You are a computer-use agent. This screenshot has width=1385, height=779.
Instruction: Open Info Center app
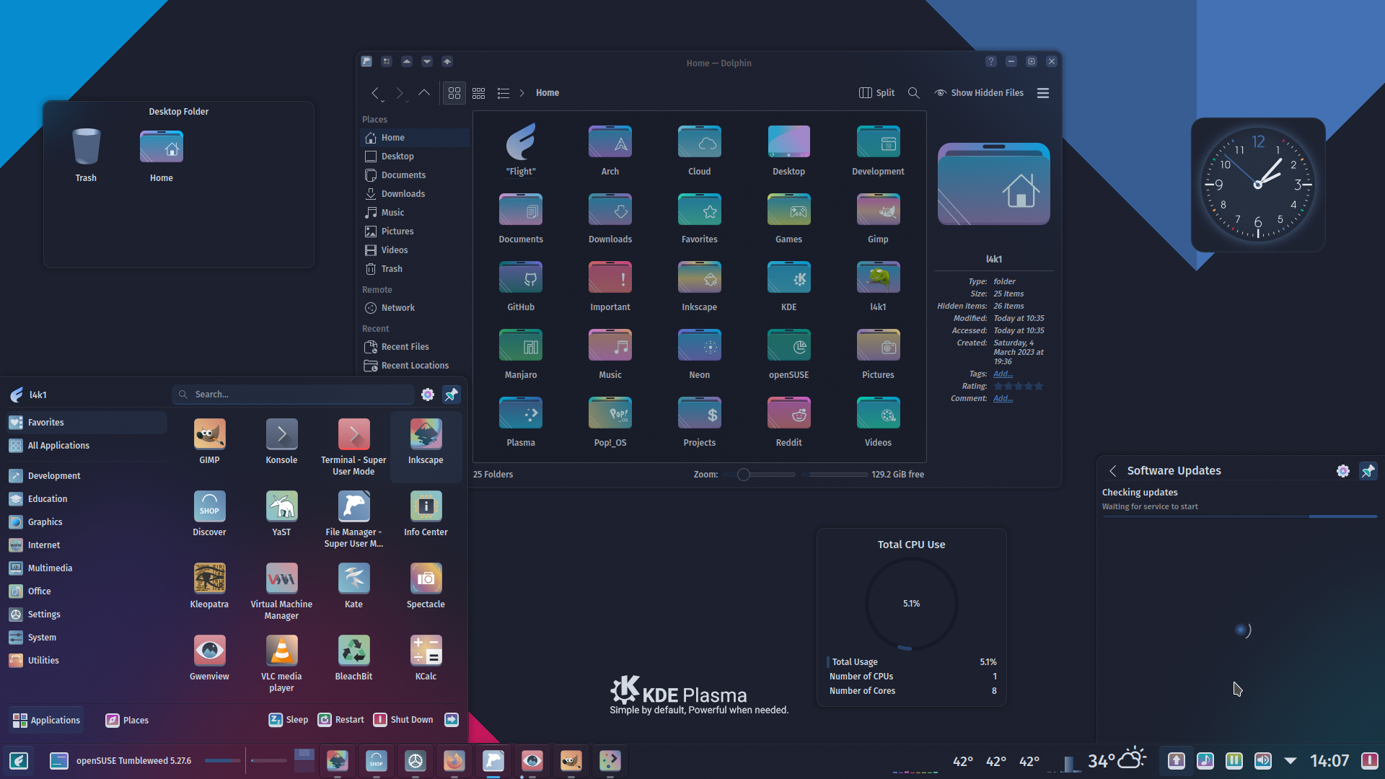click(x=426, y=506)
